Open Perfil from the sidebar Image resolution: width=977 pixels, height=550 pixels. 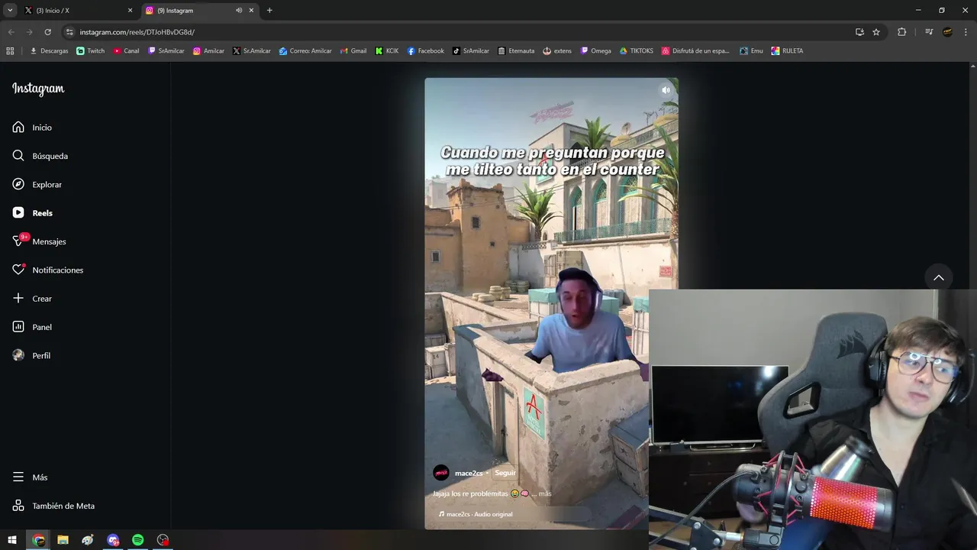31,356
